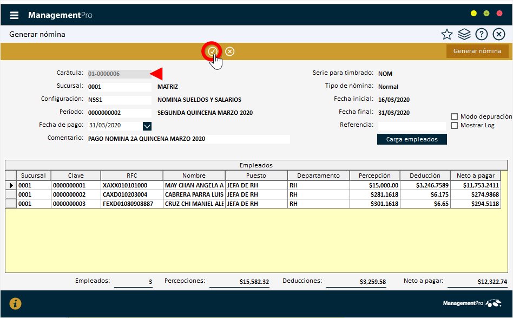Click employee name MAY CHAN ANGELA A
This screenshot has height=318, width=513.
click(194, 185)
